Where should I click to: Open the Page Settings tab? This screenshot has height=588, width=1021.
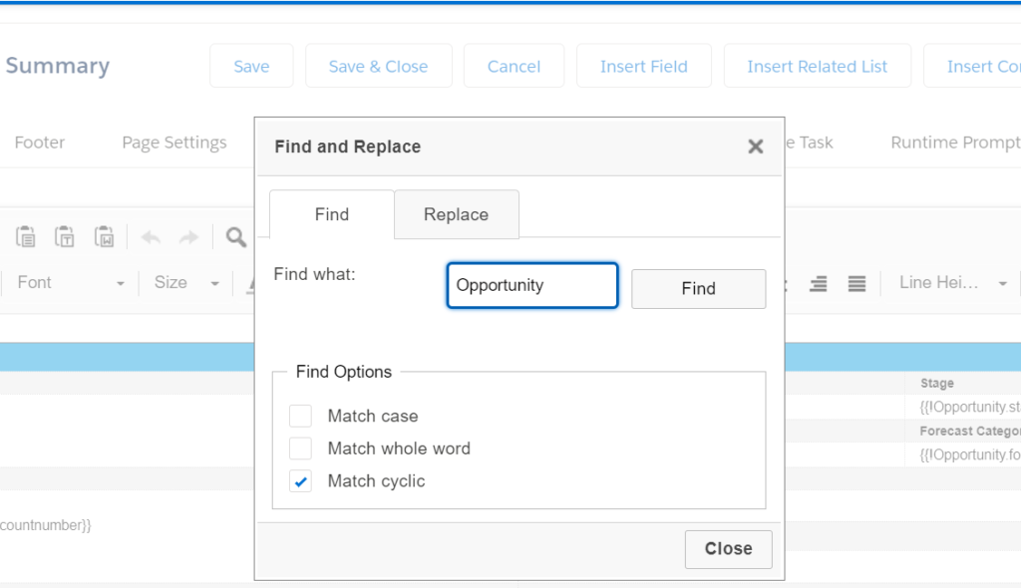pyautogui.click(x=174, y=143)
